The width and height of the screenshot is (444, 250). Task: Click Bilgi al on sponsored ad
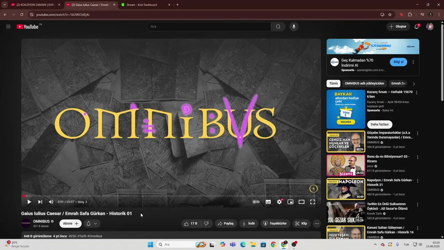pos(399,62)
